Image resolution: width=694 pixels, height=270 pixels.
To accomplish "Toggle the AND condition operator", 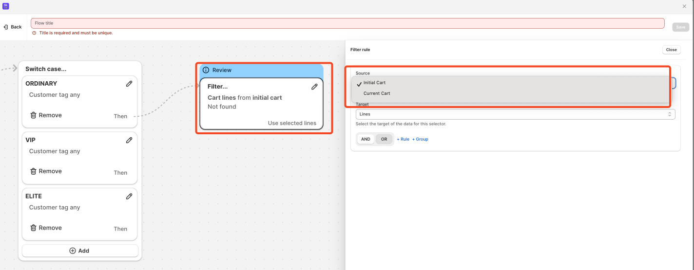I will pos(366,139).
